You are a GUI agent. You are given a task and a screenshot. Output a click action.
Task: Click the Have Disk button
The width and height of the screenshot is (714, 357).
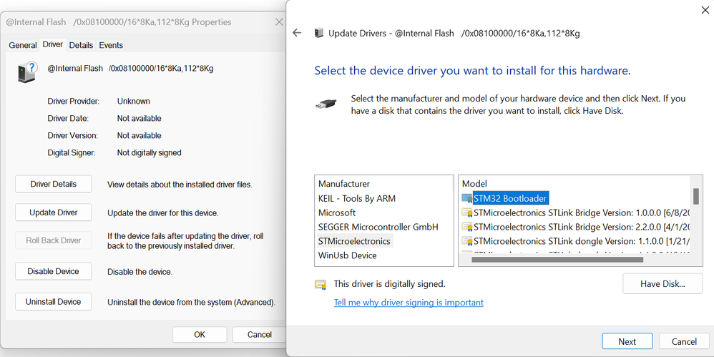[x=662, y=284]
